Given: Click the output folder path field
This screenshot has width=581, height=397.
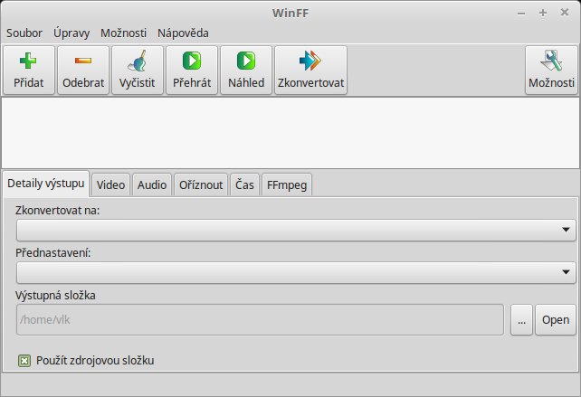Looking at the screenshot, I should tap(259, 320).
